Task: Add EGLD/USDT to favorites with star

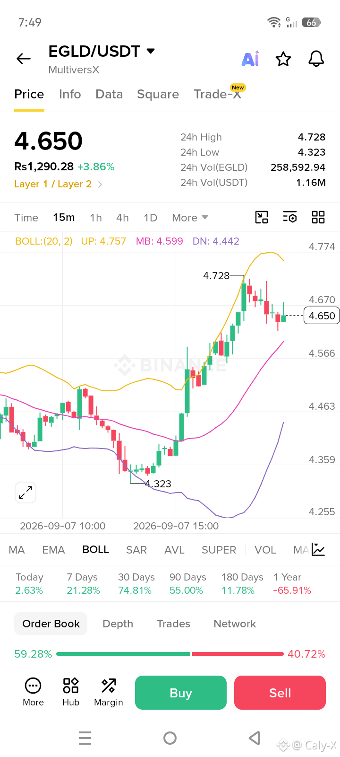Action: tap(283, 59)
